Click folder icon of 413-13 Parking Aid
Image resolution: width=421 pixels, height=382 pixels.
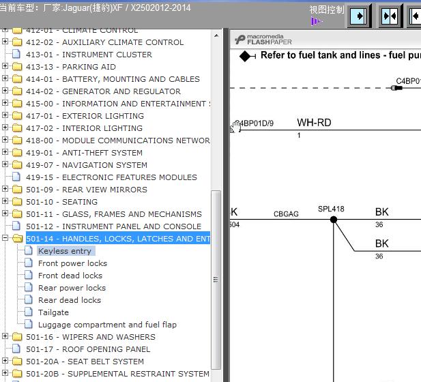(18, 66)
